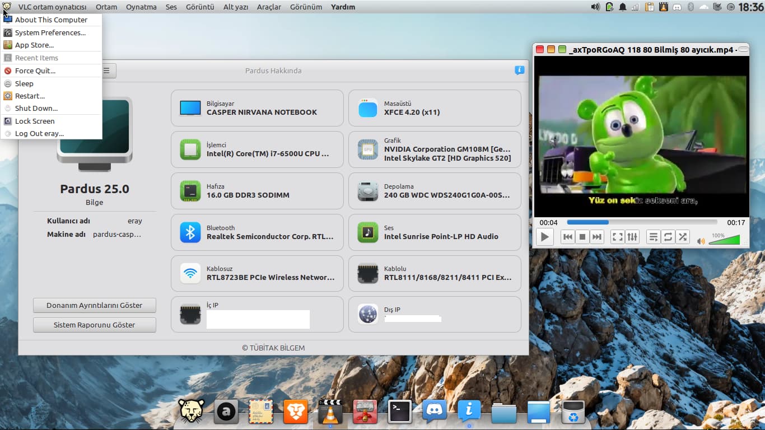Open the terminal from the dock
Viewport: 765px width, 430px height.
coord(400,412)
